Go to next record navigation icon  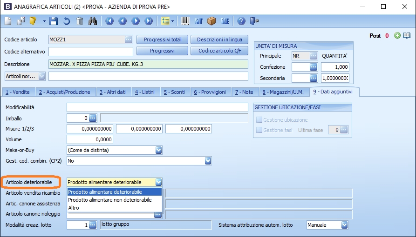click(x=136, y=21)
